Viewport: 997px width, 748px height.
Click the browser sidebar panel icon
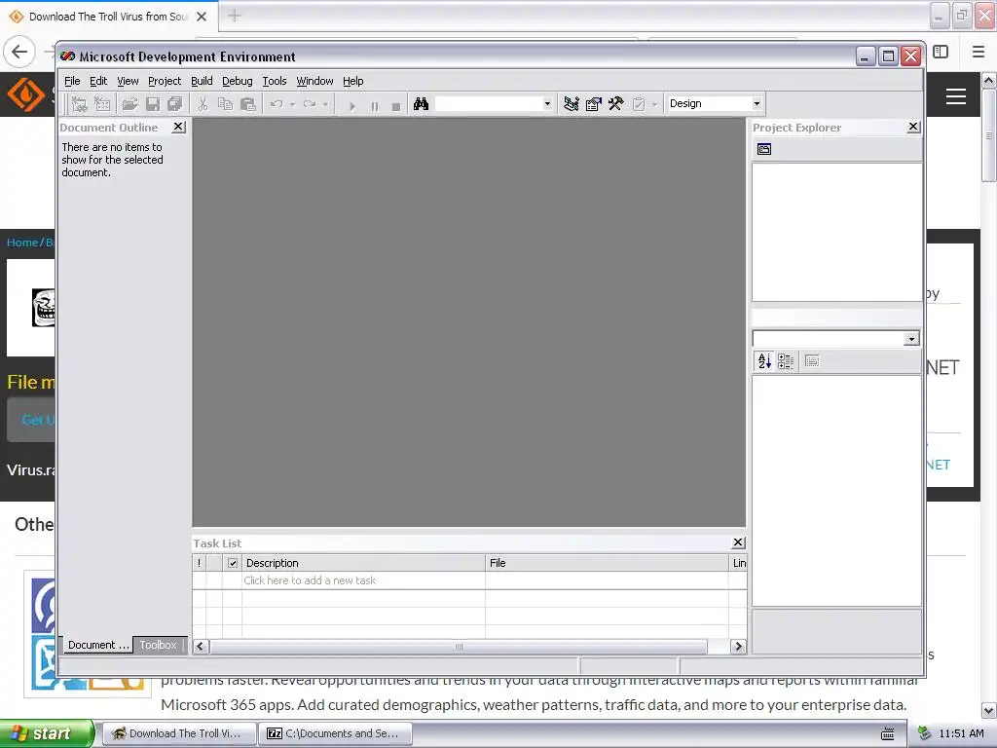(942, 53)
